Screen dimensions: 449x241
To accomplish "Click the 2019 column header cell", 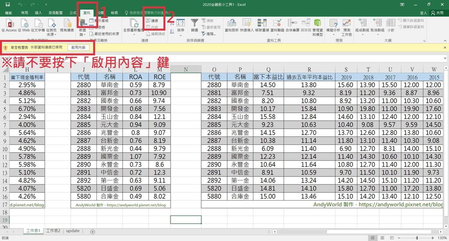I will coord(346,77).
